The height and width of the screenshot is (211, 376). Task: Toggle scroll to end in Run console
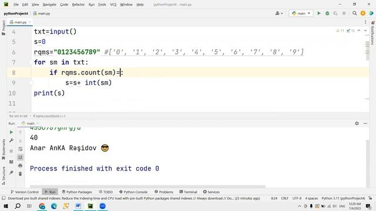(21, 157)
